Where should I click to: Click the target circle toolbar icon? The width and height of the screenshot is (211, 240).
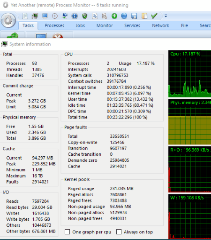tap(55, 16)
